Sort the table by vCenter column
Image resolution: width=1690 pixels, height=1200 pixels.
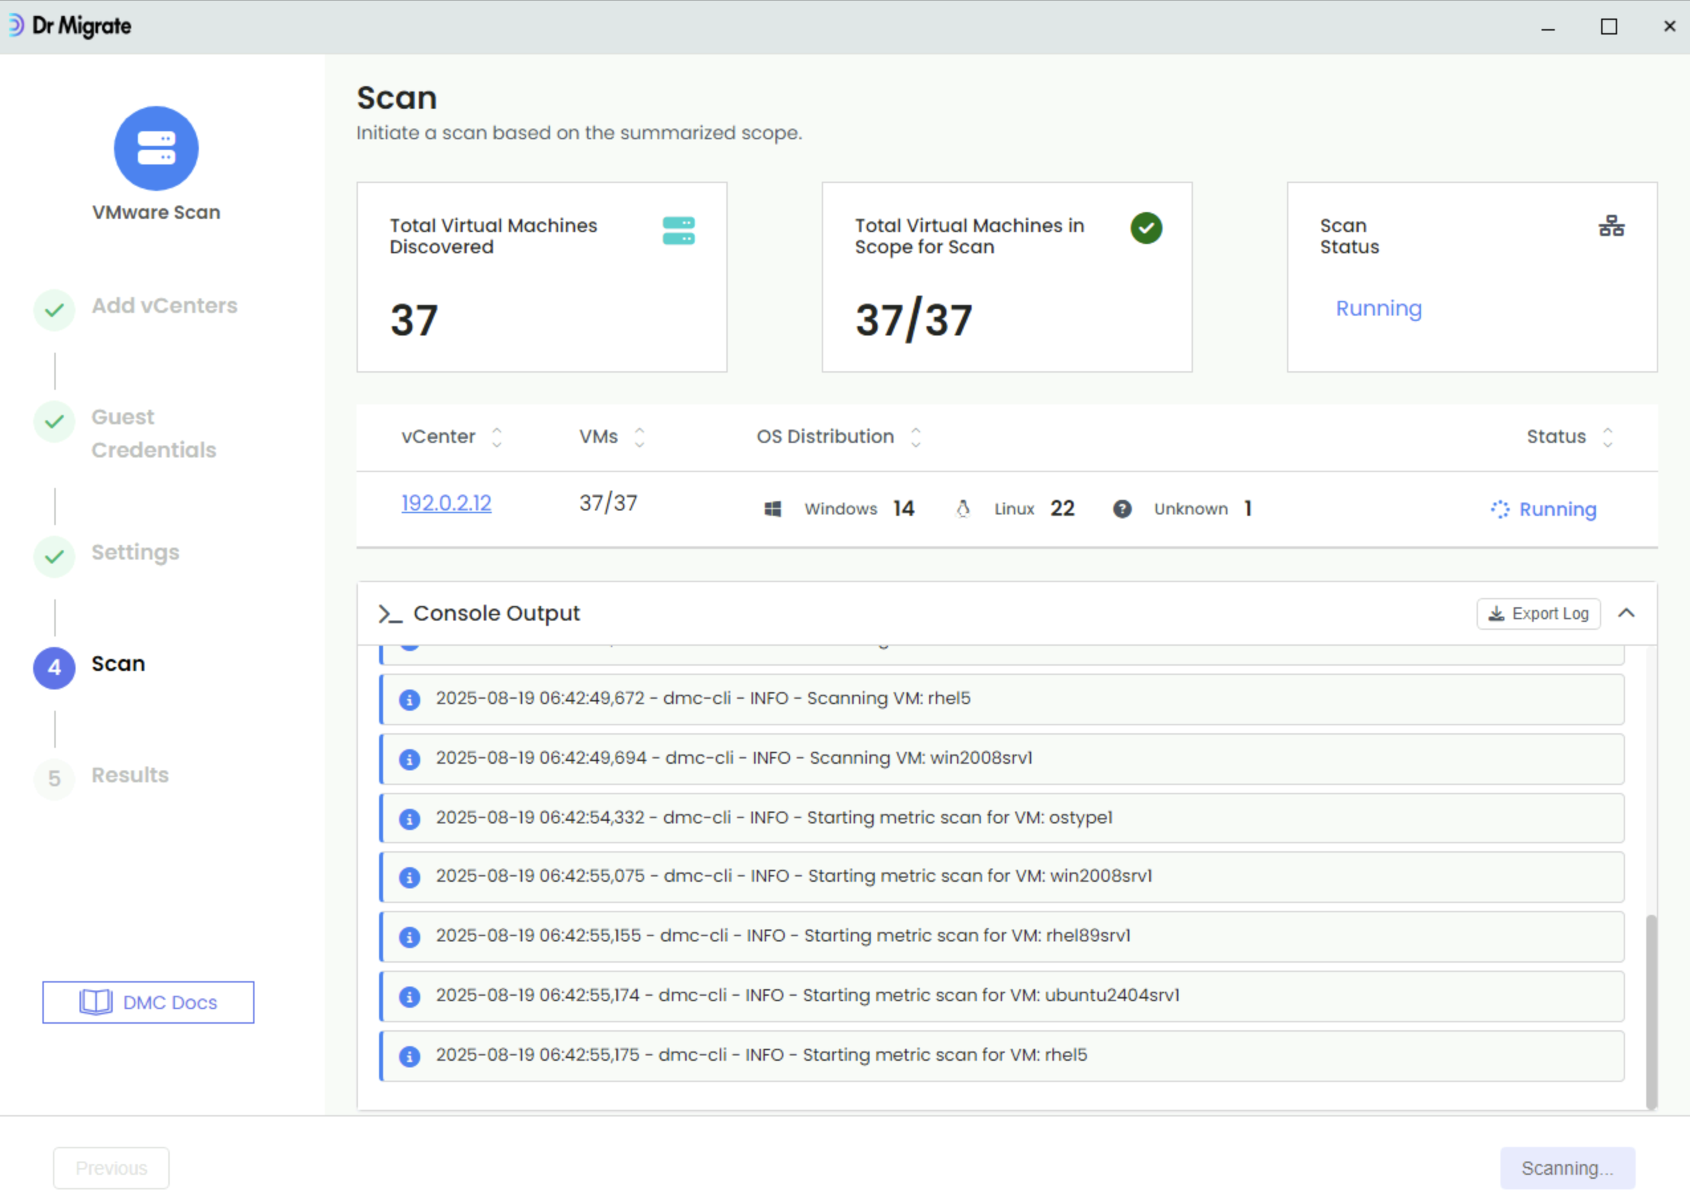point(496,438)
